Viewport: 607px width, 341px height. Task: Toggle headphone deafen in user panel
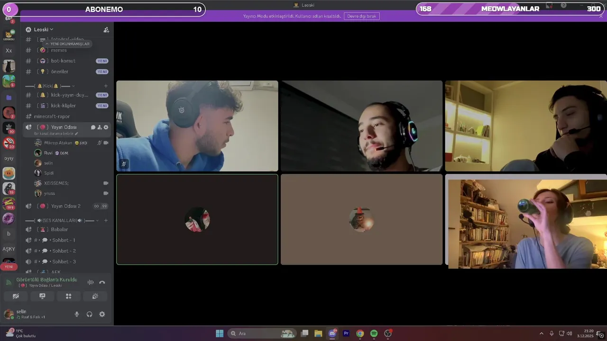click(89, 314)
